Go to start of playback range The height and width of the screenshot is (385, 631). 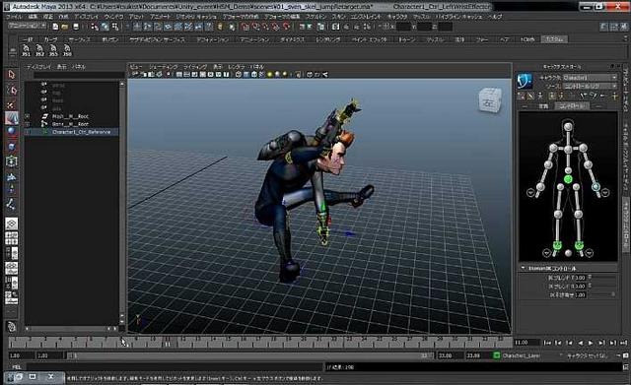(x=547, y=343)
